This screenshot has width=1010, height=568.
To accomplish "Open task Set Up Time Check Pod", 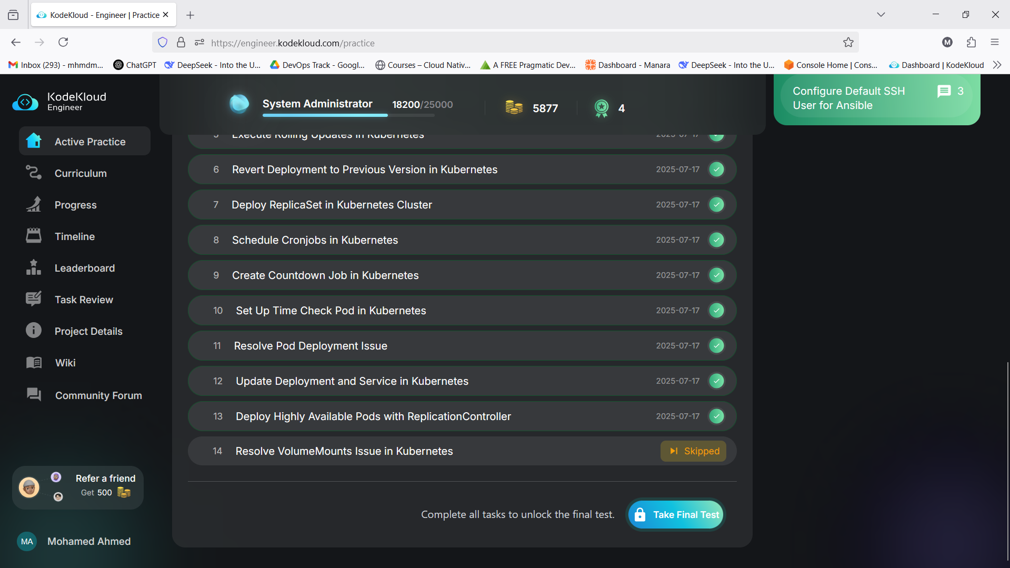I will (462, 311).
